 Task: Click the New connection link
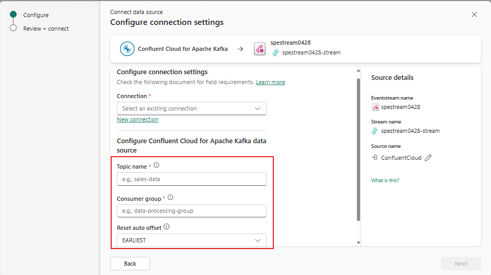138,119
